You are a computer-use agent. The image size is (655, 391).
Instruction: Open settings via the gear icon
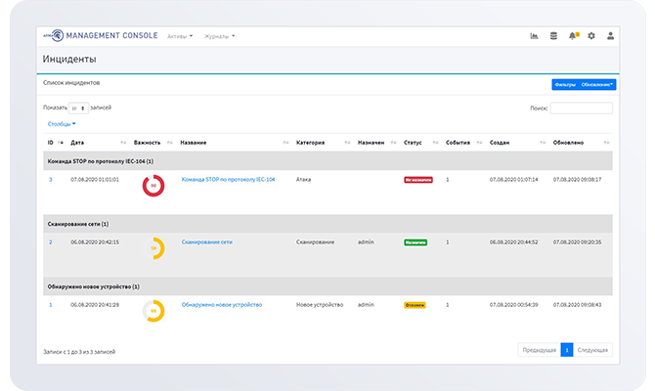point(590,36)
